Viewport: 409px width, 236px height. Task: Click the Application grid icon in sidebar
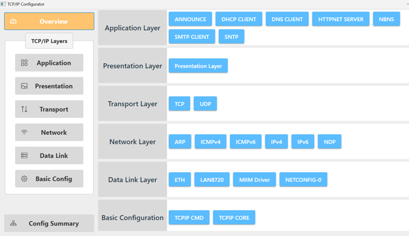coord(24,63)
